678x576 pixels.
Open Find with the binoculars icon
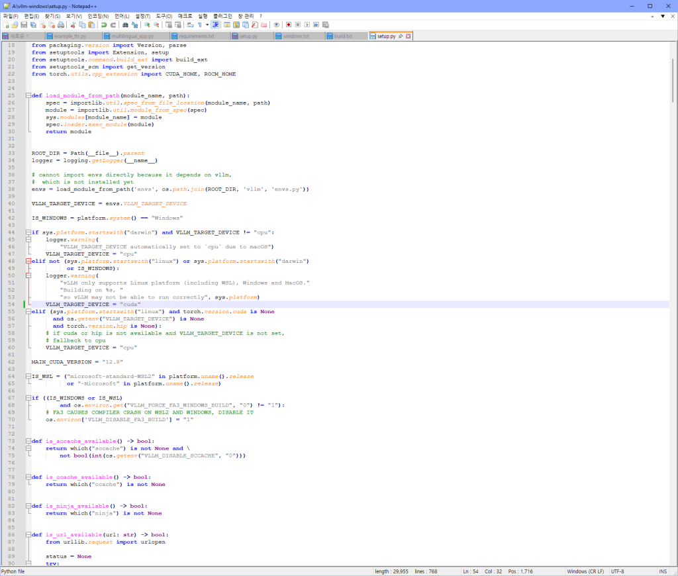coord(125,24)
